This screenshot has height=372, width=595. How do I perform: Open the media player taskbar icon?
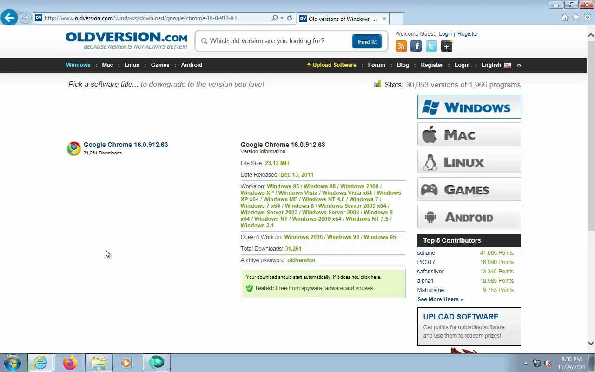click(127, 363)
